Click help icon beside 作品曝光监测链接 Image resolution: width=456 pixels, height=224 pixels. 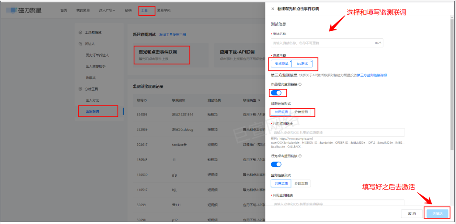tap(300, 84)
